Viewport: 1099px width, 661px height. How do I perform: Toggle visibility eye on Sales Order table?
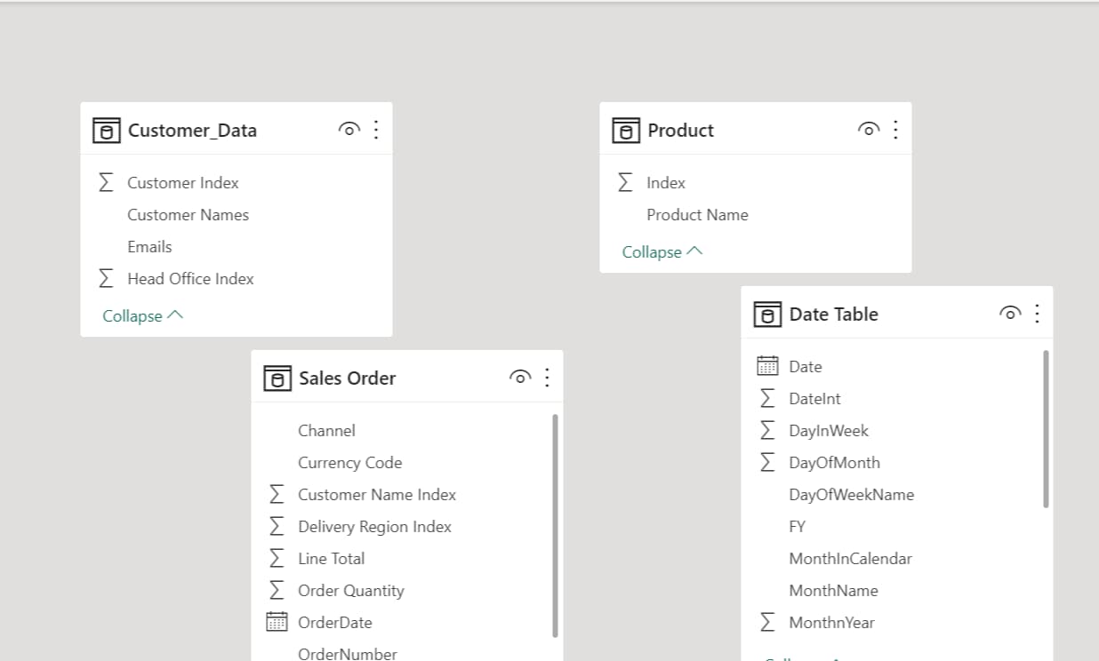pos(520,377)
